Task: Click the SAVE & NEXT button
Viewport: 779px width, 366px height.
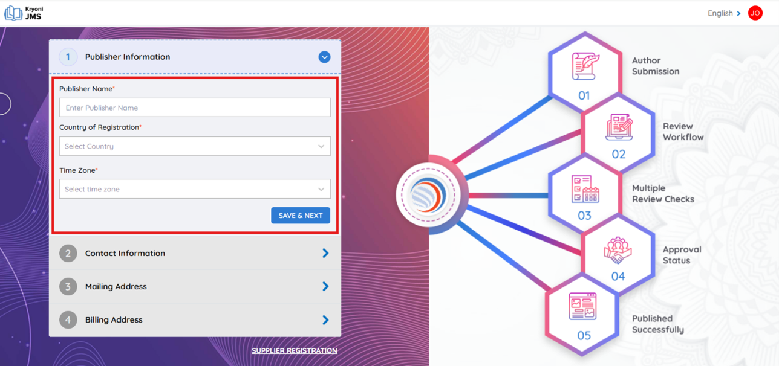Action: pos(301,216)
